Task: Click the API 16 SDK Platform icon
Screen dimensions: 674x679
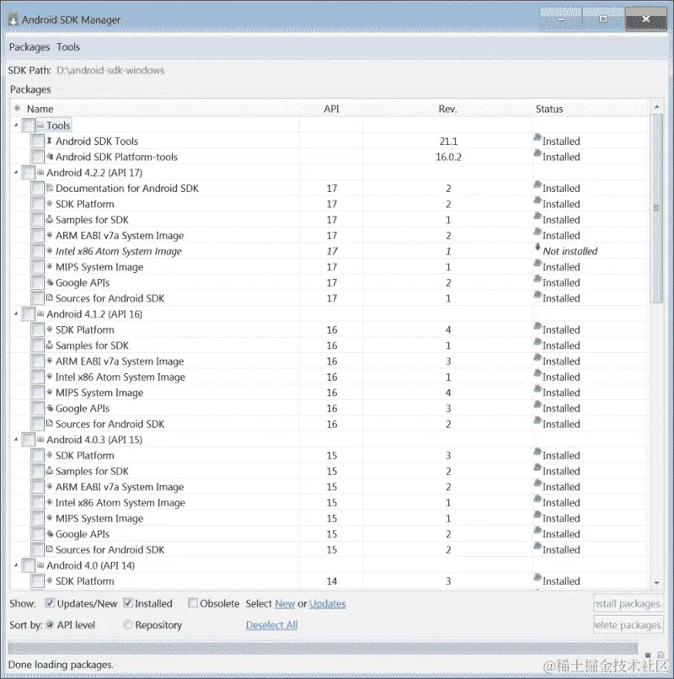Action: click(x=50, y=329)
